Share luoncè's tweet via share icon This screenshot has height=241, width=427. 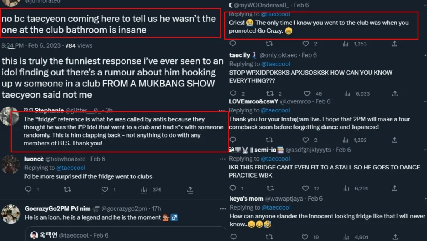point(190,189)
